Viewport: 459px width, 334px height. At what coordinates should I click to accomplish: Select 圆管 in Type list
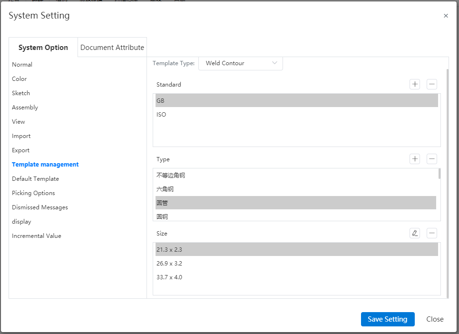[296, 203]
